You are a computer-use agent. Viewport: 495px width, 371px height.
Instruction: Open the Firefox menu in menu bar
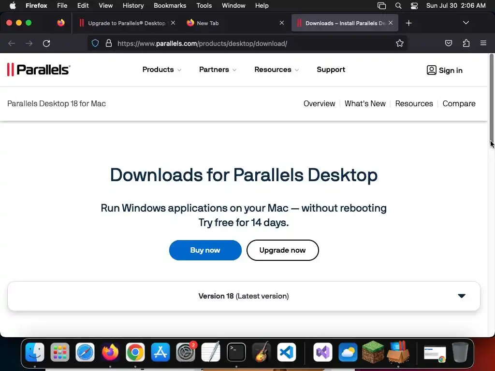tap(36, 6)
